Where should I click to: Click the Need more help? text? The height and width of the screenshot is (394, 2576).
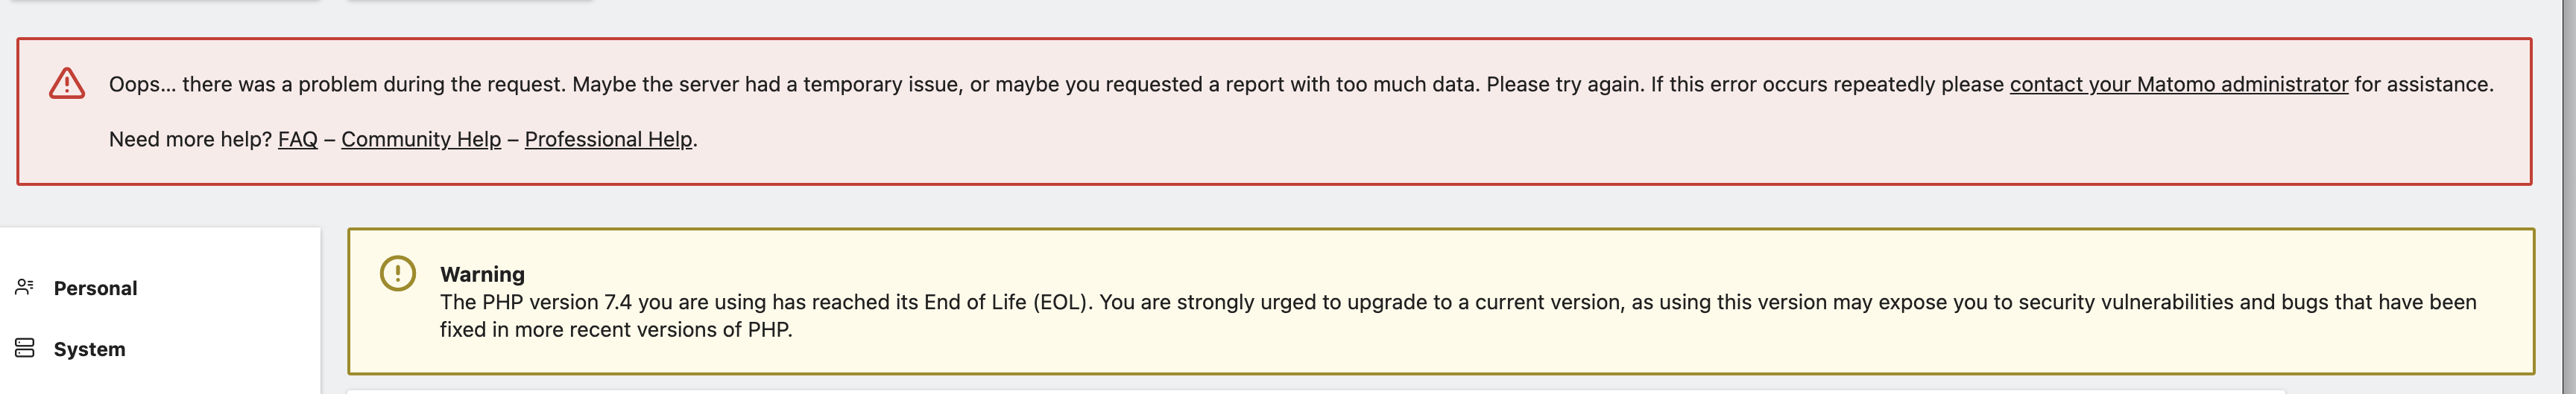coord(190,140)
